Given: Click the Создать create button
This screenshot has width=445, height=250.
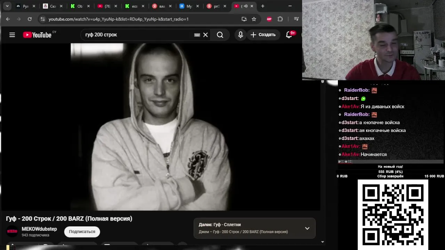Looking at the screenshot, I should click(263, 35).
